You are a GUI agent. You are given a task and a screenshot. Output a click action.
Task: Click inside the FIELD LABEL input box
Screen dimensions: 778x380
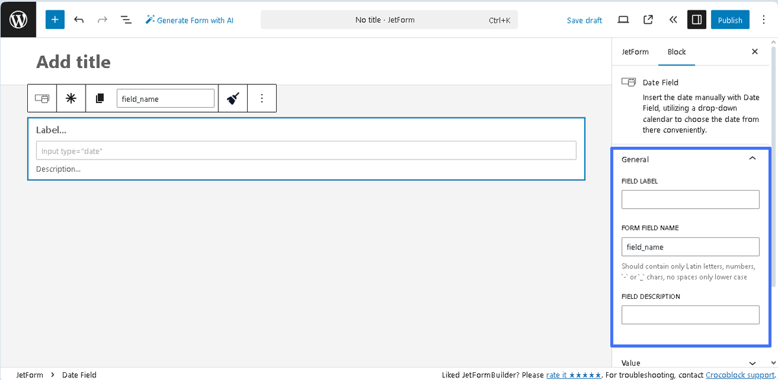[x=690, y=199]
